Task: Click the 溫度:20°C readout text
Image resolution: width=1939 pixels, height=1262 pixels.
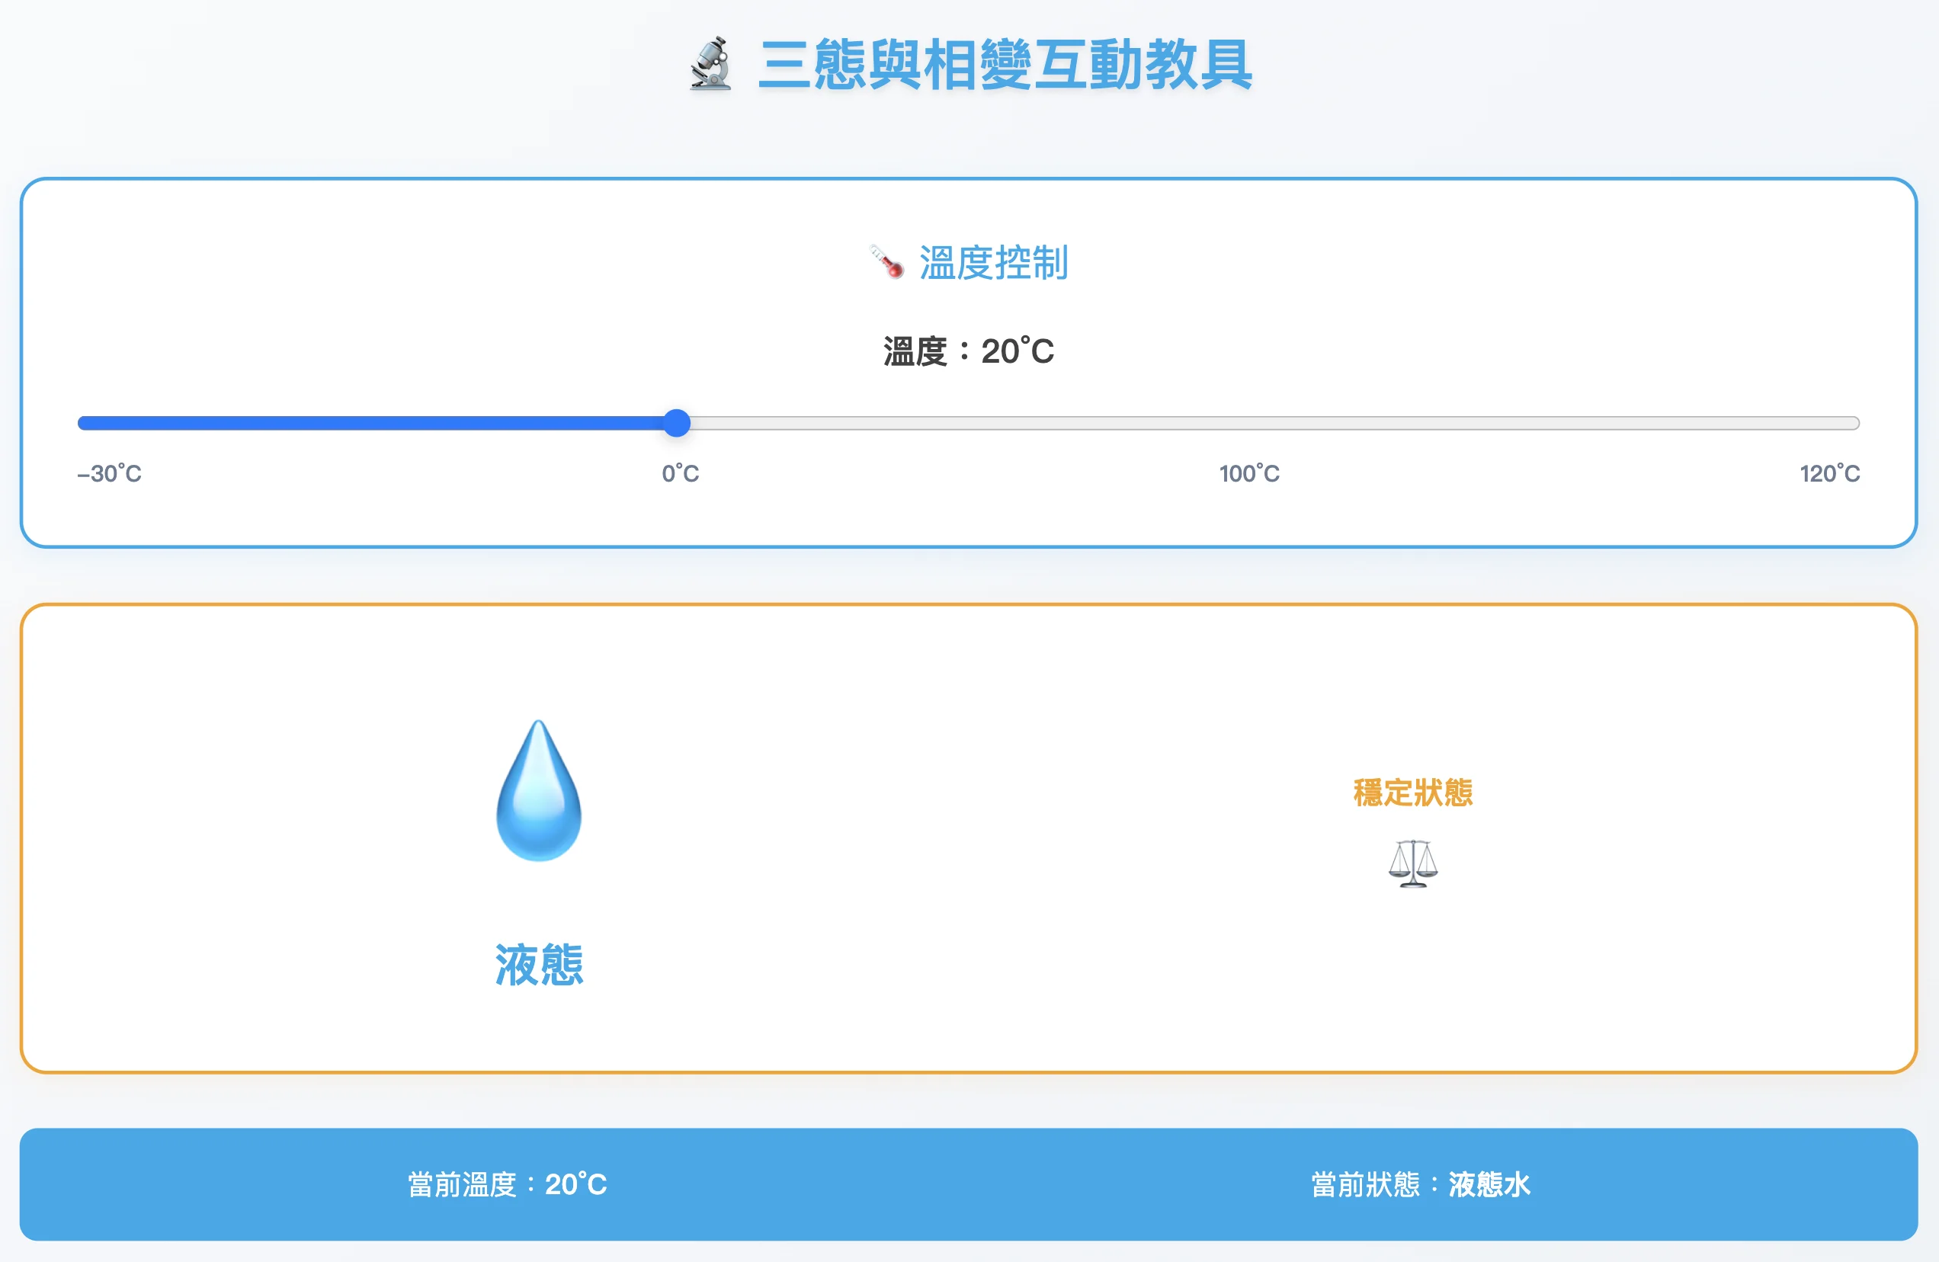Action: tap(969, 352)
